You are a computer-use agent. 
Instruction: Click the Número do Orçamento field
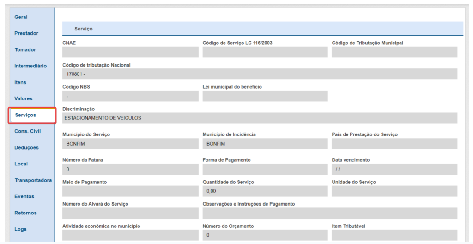265,235
